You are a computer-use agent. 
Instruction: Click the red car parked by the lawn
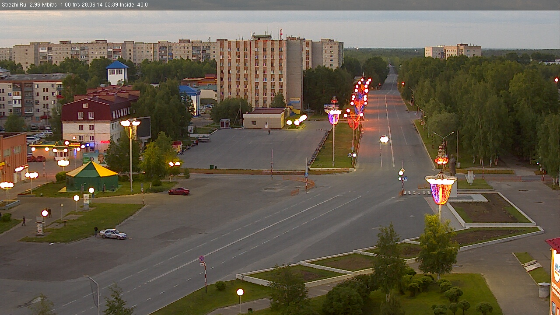179,191
